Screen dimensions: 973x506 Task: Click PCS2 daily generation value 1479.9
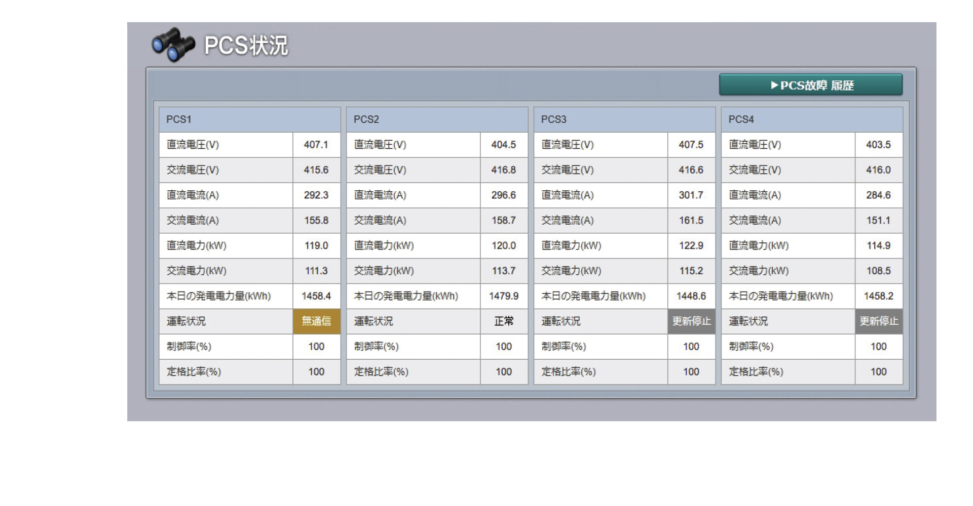click(504, 296)
